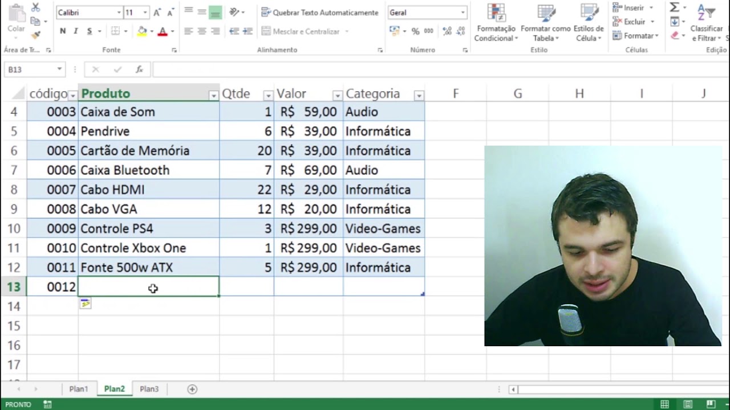Open the font size 11 dropdown
The height and width of the screenshot is (410, 730).
click(x=145, y=13)
